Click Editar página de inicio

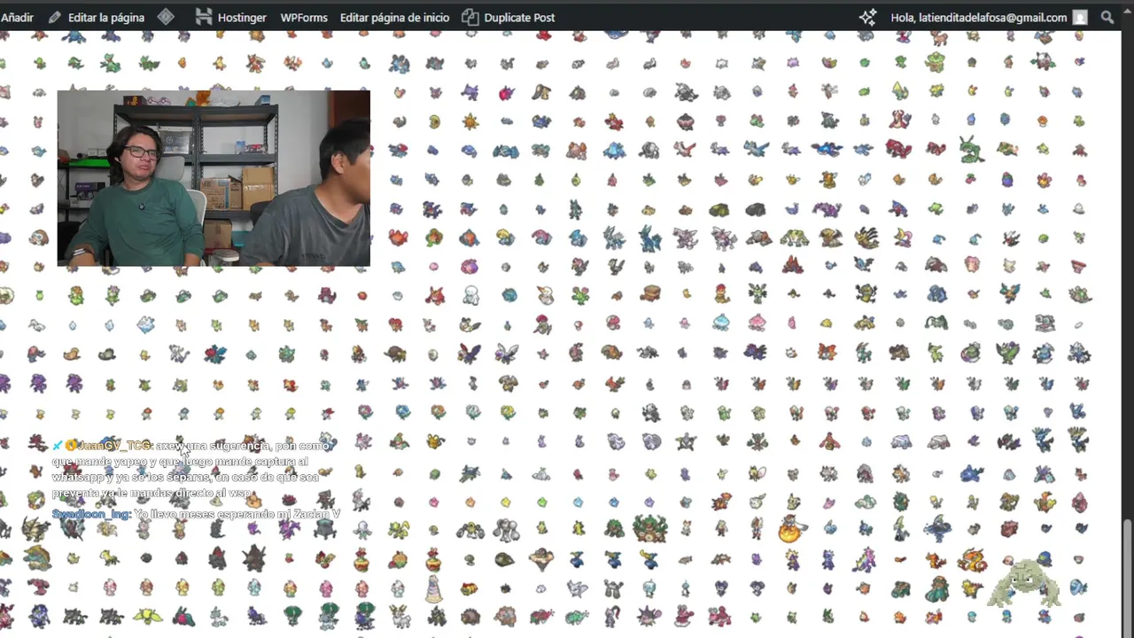394,17
